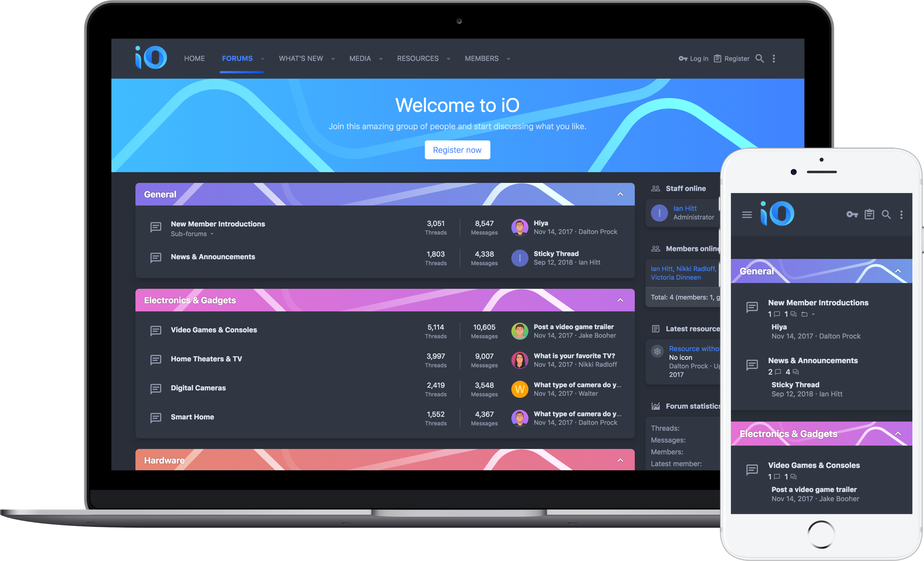Click the register calendar icon
Image resolution: width=924 pixels, height=561 pixels.
pyautogui.click(x=718, y=59)
